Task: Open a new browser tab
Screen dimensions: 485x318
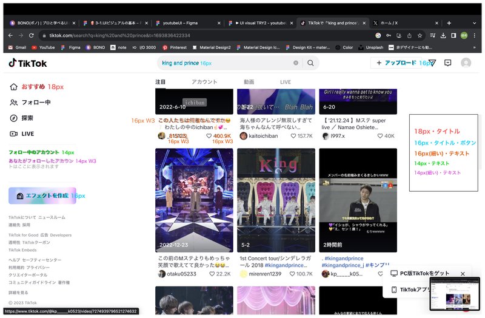Action: (x=449, y=23)
